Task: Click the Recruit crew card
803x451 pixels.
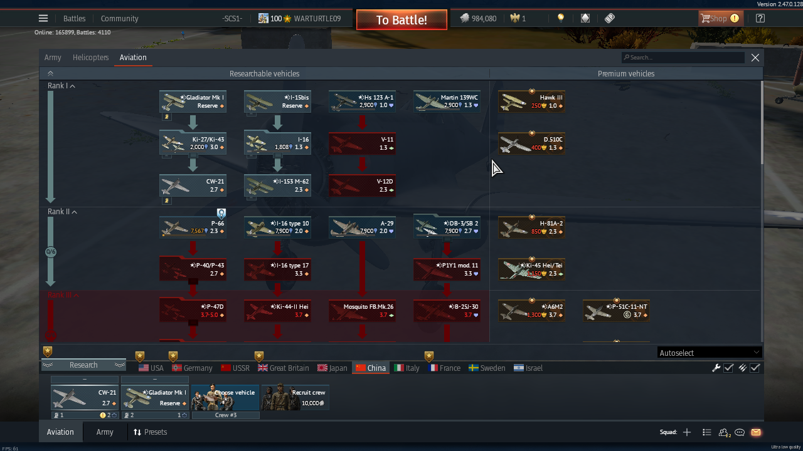Action: coord(295,398)
